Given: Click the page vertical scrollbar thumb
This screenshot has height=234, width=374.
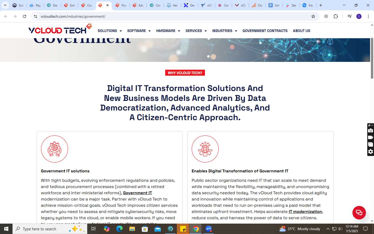Looking at the screenshot, I should [x=372, y=58].
